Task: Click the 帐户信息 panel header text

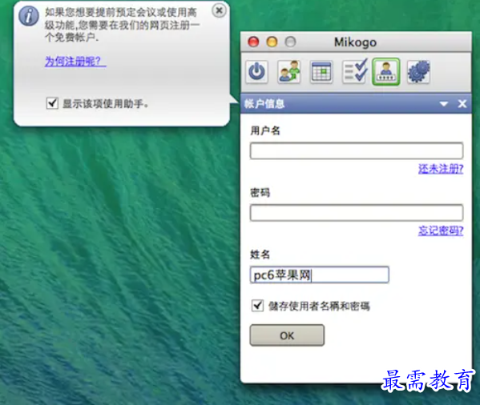Action: (x=264, y=104)
